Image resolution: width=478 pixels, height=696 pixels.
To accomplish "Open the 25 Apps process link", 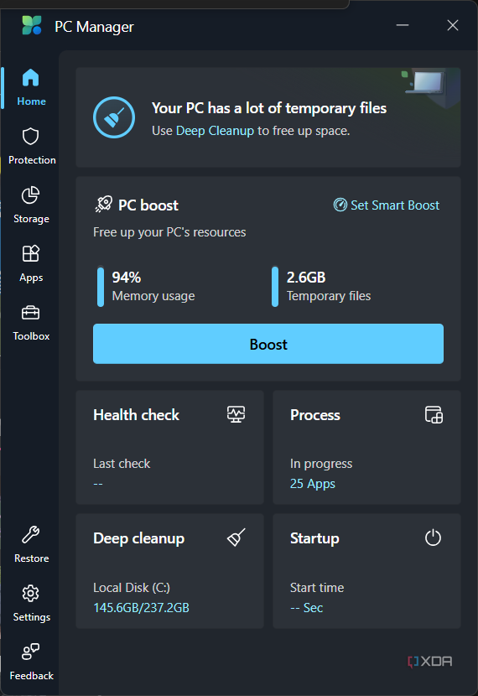I will pos(313,484).
